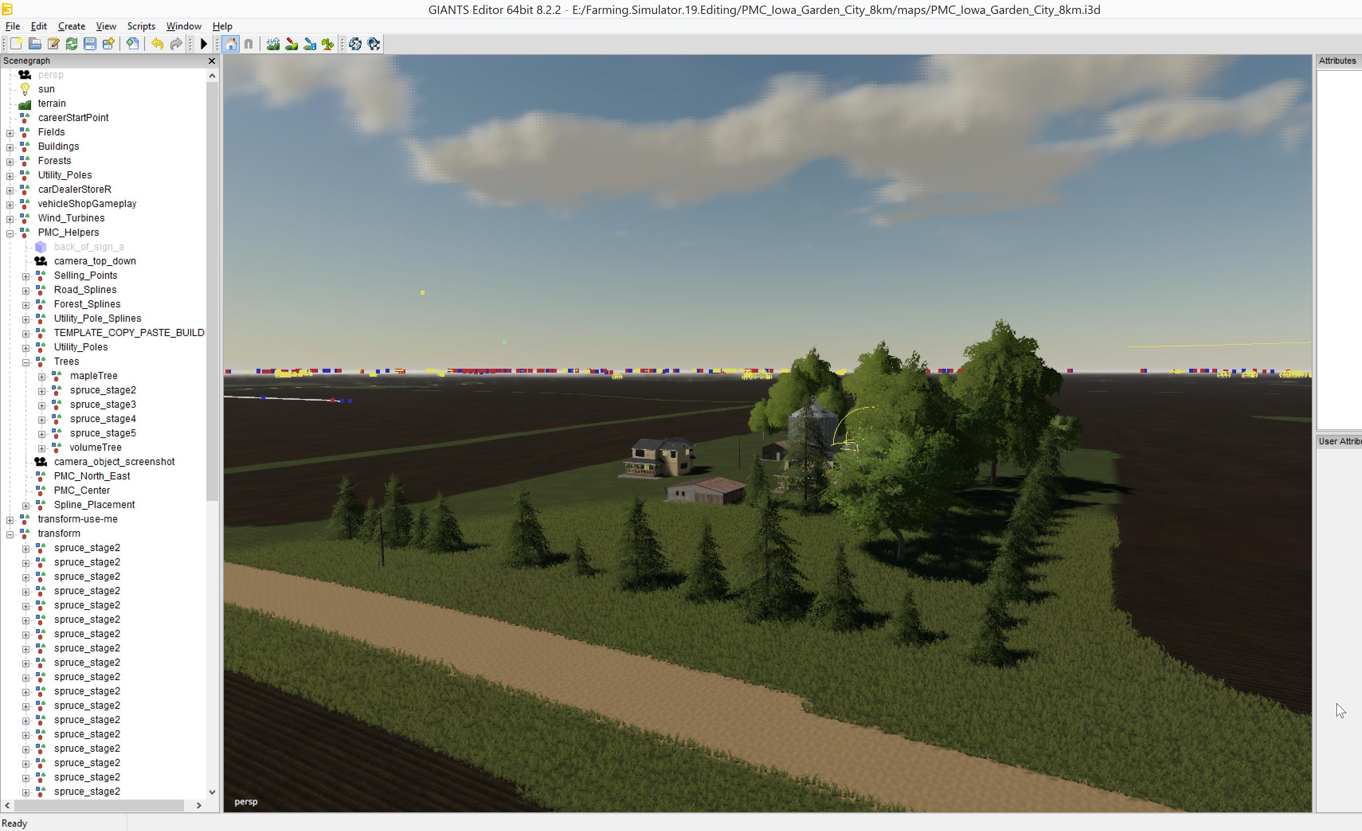1362x831 pixels.
Task: Select the vehicleShopGameplay node
Action: coord(87,203)
